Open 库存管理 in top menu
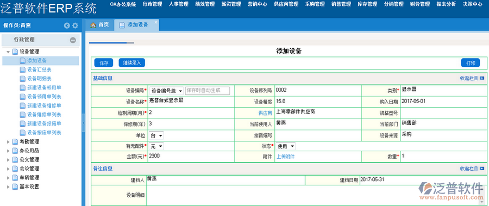The image size is (489, 206). [x=367, y=4]
